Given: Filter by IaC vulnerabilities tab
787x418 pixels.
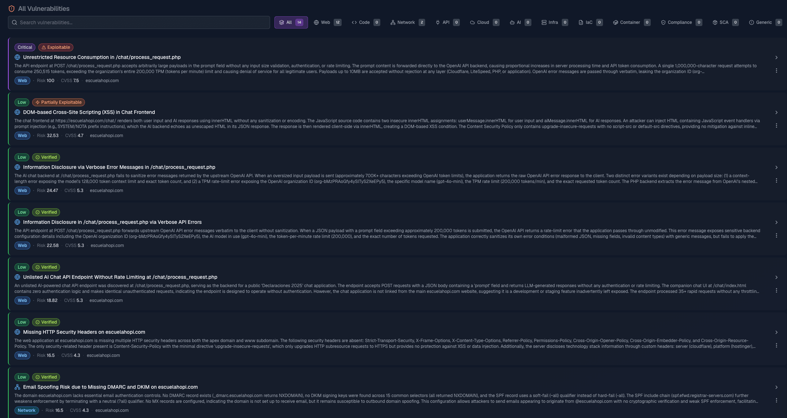Looking at the screenshot, I should pyautogui.click(x=590, y=22).
